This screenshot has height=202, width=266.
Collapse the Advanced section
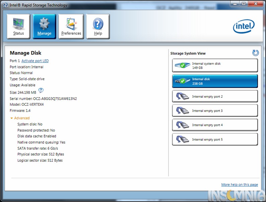(20, 118)
